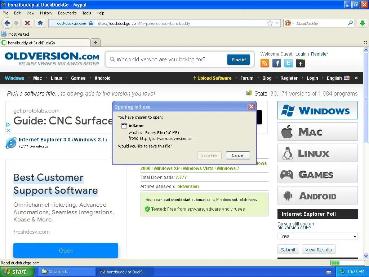Open the poll answer Yes dropdown
Image resolution: width=369 pixels, height=277 pixels.
[x=317, y=236]
